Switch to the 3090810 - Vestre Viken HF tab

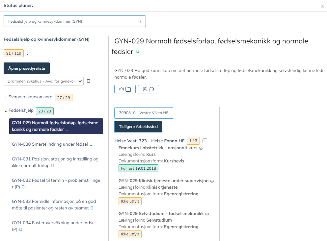(144, 113)
